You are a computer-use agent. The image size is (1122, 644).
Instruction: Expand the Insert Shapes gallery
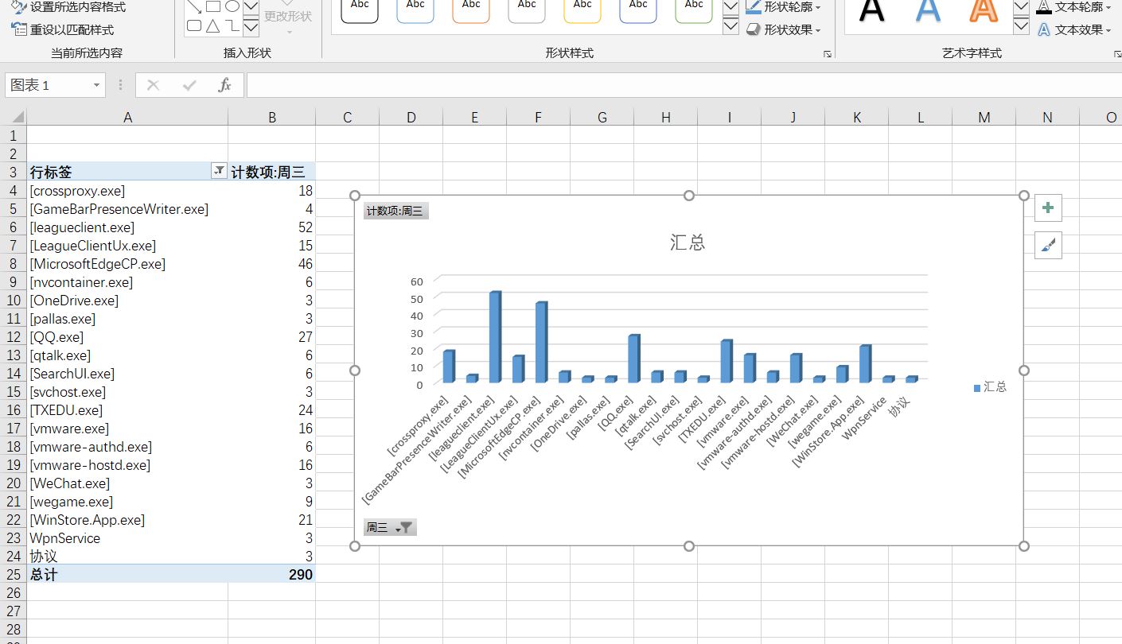click(x=251, y=28)
